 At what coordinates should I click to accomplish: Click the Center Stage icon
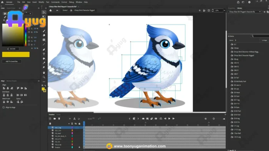pos(199,10)
